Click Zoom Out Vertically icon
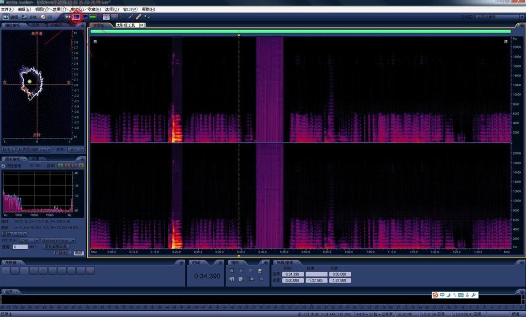This screenshot has height=317, width=526. point(261,279)
